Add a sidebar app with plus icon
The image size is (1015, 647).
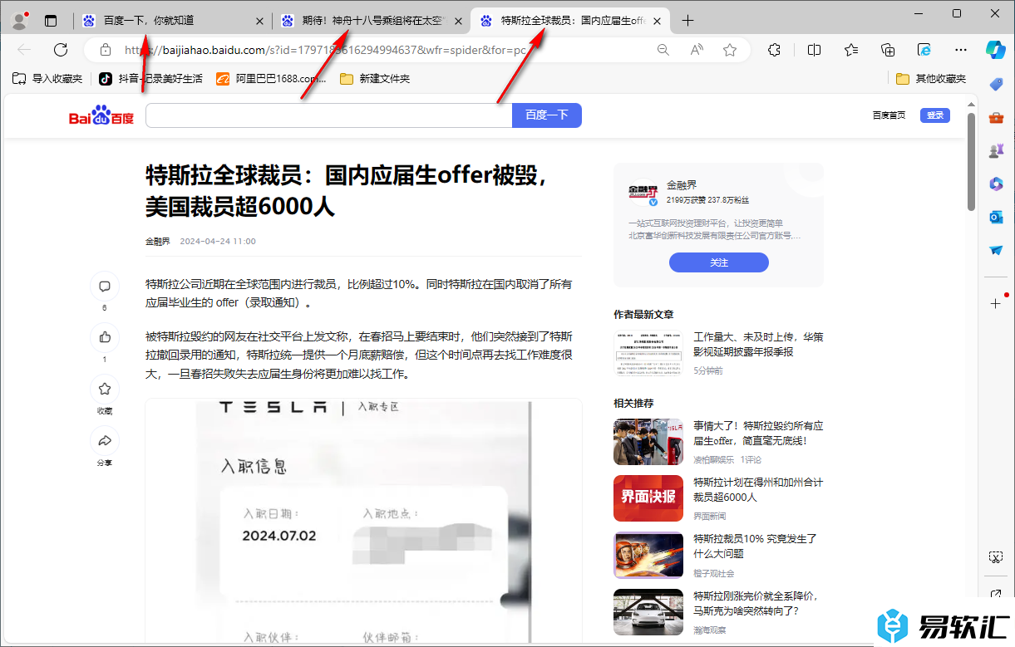click(996, 304)
